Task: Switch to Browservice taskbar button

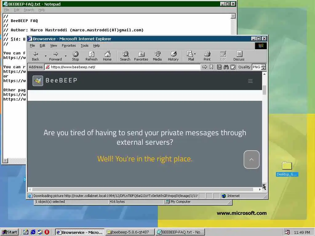Action: [80, 232]
